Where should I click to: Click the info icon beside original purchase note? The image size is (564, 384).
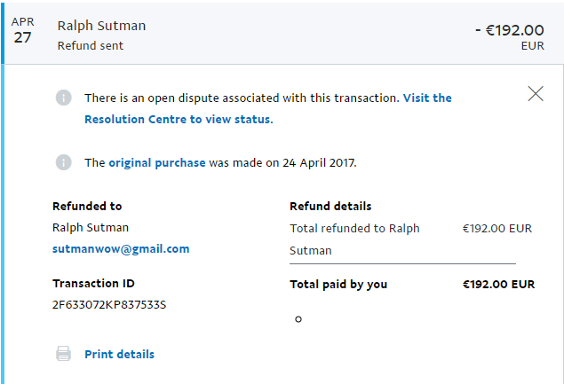[63, 162]
